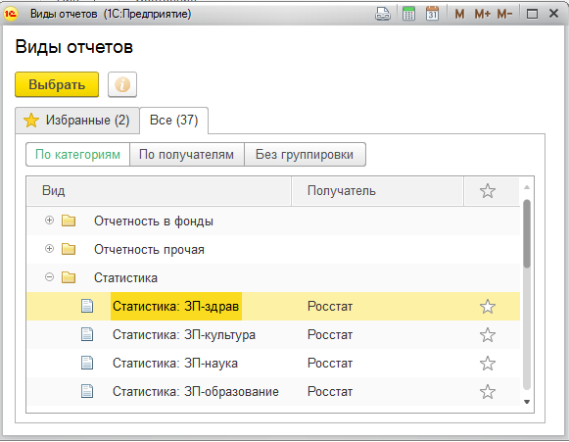Open the calculator icon in title bar
This screenshot has height=442, width=569.
pos(408,14)
